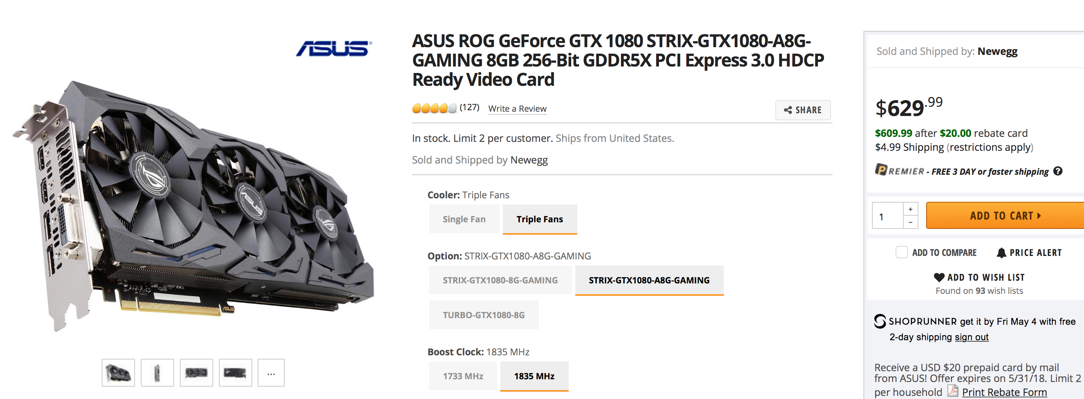Select the second product thumbnail image
Screen dimensions: 1084x399
coord(157,373)
